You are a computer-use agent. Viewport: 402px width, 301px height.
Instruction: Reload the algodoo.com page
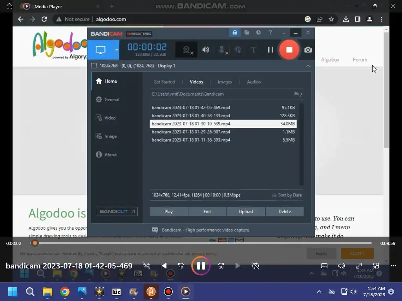44,19
